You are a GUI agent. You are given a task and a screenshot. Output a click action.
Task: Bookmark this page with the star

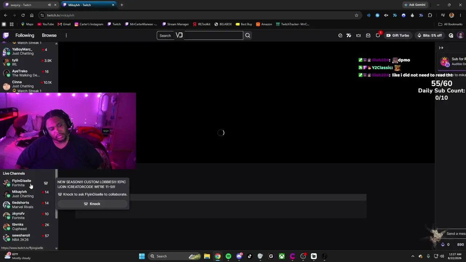[356, 15]
